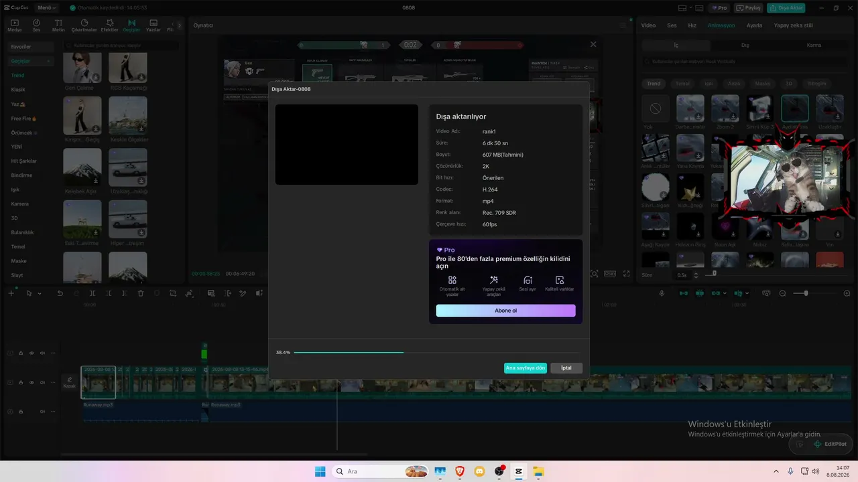858x482 pixels.
Task: Open Discord from the taskbar
Action: pyautogui.click(x=479, y=471)
